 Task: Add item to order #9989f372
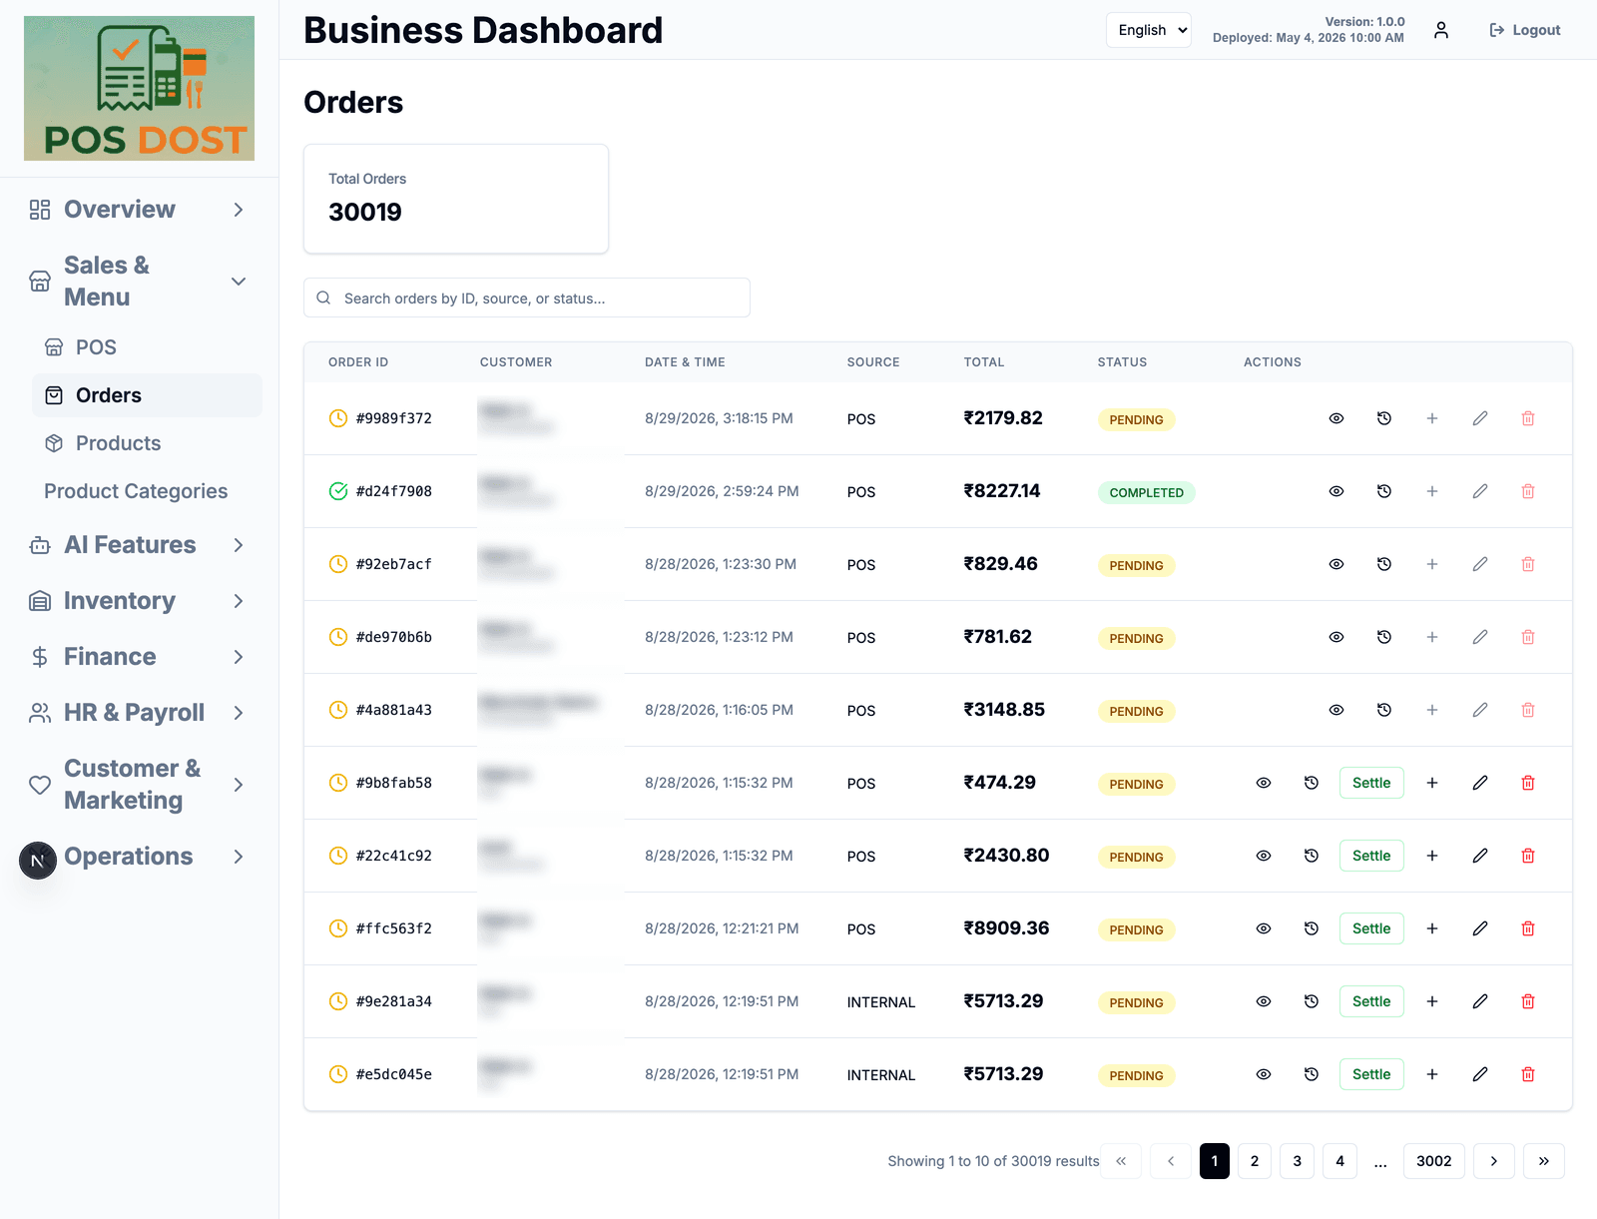(1432, 418)
